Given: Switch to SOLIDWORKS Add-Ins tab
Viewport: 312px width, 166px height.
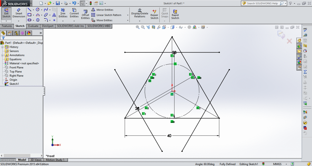Looking at the screenshot, I should click(x=70, y=26).
